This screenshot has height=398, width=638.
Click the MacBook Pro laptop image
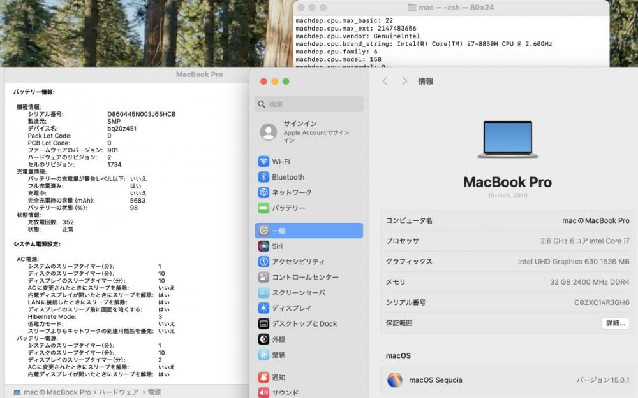pos(507,139)
